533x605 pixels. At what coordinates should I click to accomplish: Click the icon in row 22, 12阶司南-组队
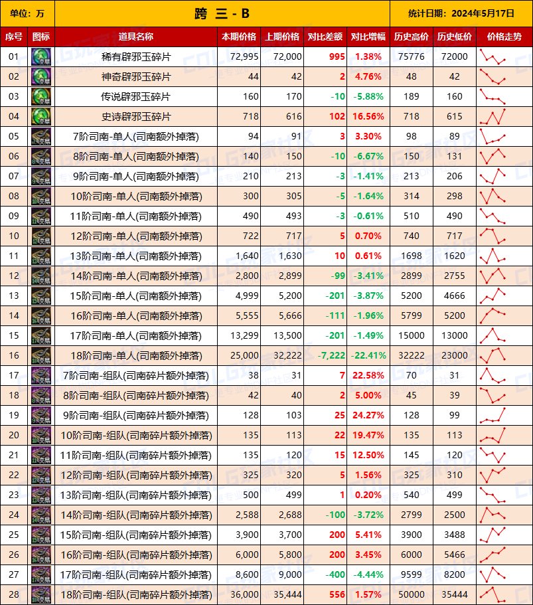41,475
